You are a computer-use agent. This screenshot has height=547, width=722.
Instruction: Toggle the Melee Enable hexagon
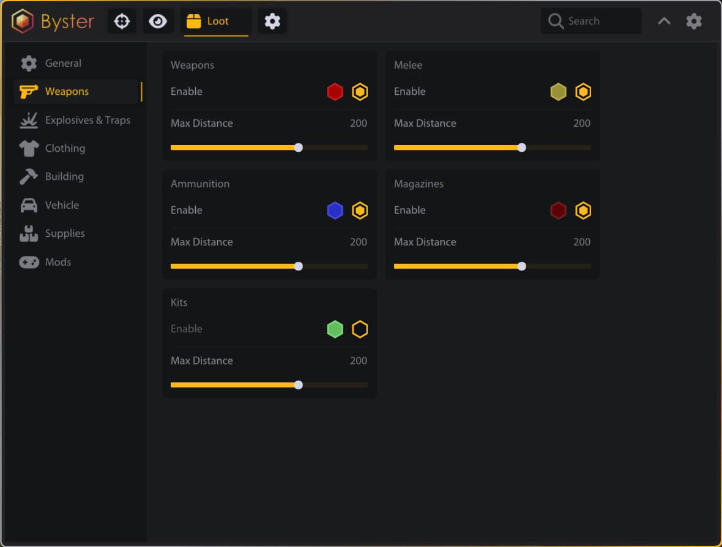(583, 92)
